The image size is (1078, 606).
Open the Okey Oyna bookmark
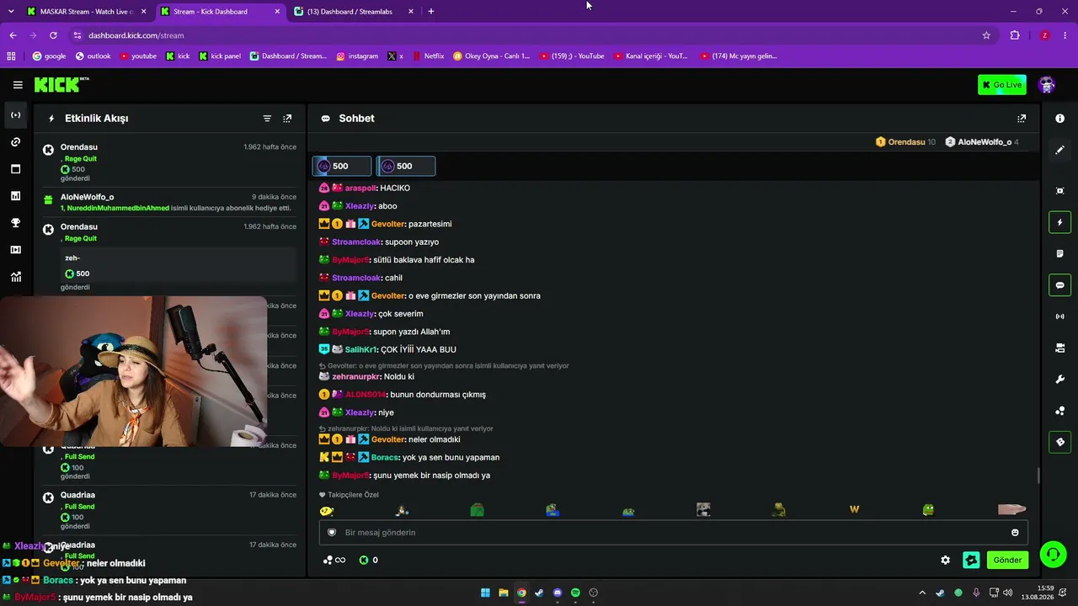coord(491,56)
